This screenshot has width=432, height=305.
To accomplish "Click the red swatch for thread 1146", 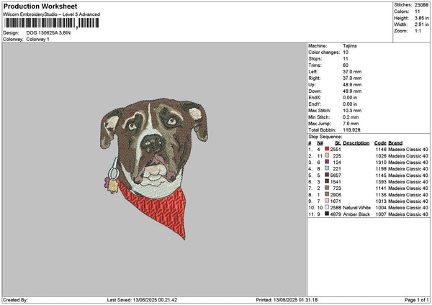I will coord(328,149).
